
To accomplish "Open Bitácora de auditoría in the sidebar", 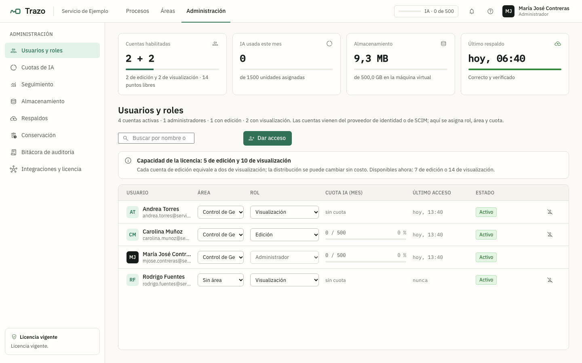I will [52, 152].
